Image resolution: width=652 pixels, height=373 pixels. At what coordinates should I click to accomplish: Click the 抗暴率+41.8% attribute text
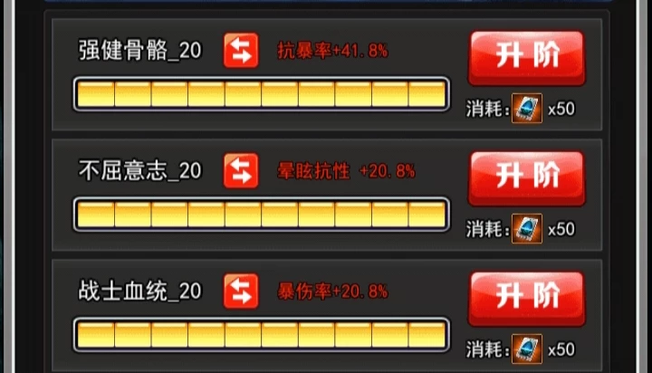pos(332,51)
